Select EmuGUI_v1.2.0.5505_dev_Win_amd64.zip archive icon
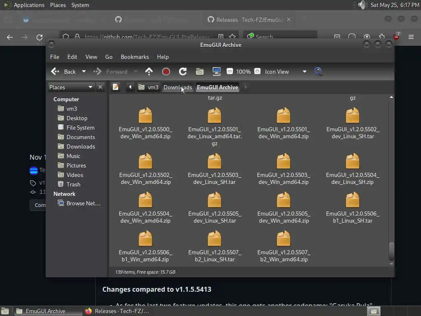This screenshot has height=316, width=421. (x=284, y=200)
